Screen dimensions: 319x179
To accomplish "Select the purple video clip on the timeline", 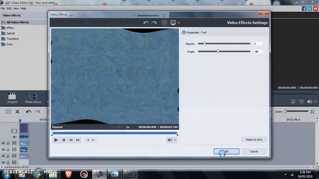I will point(24,128).
